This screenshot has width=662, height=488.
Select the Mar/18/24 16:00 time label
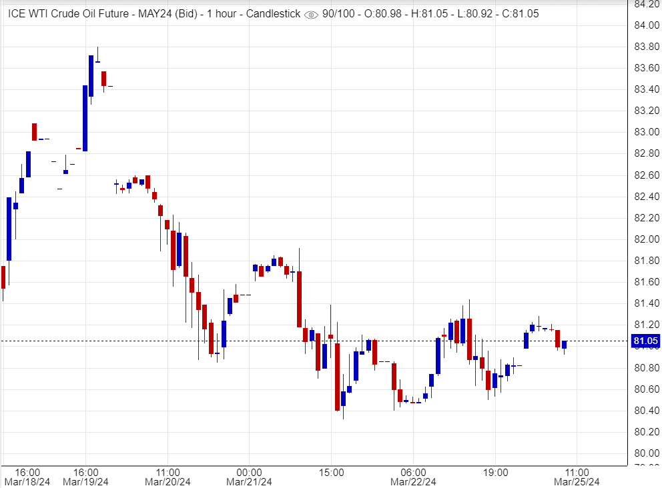[x=28, y=476]
